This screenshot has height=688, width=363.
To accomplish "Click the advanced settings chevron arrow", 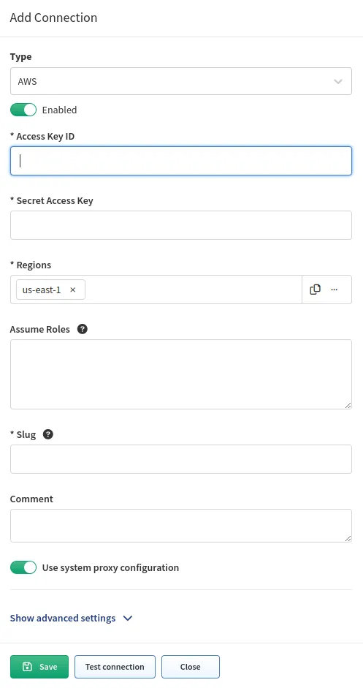I will (x=128, y=619).
